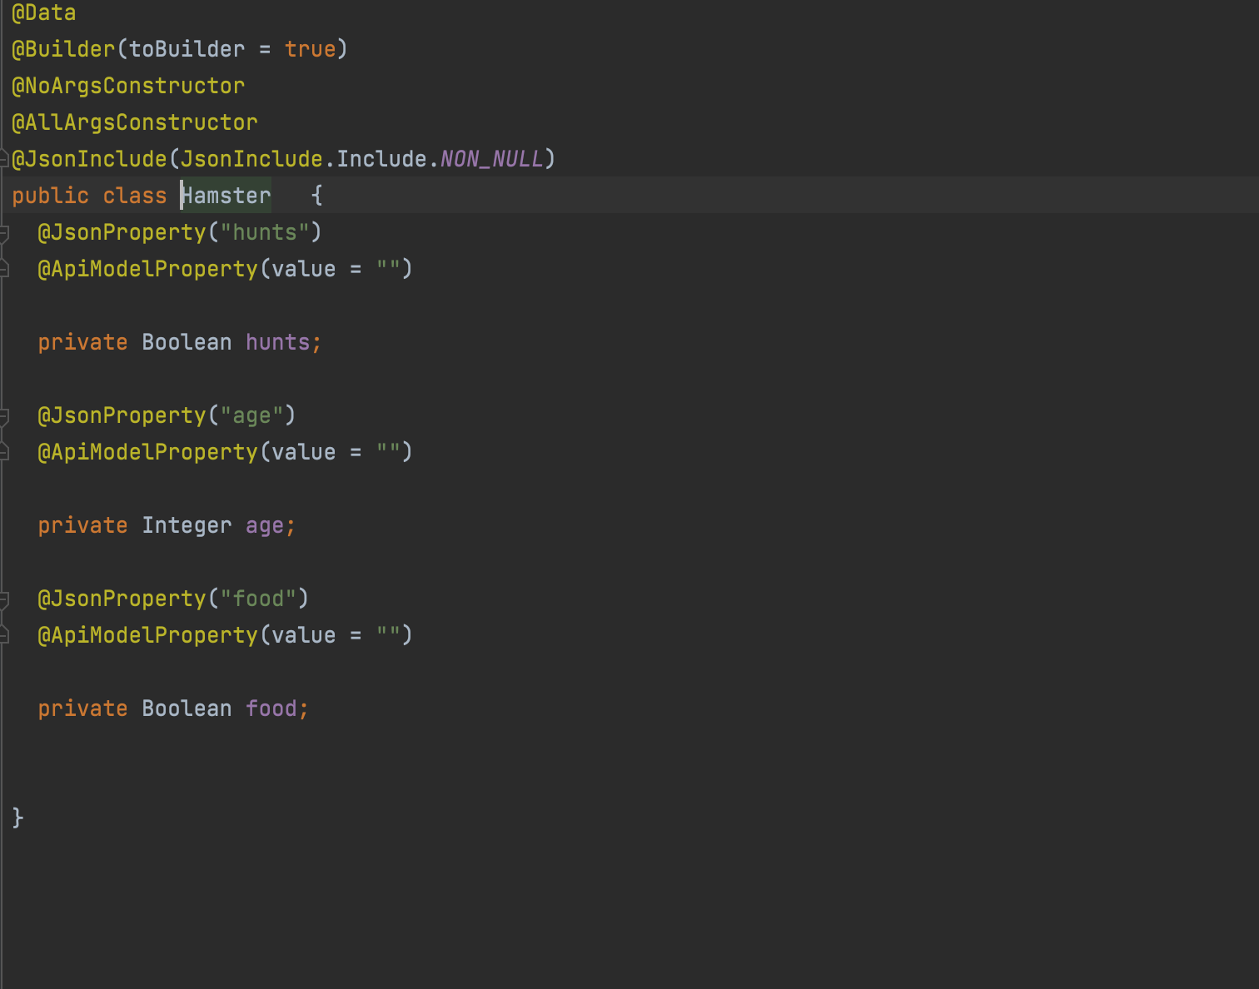Click the "age" string inside @JsonProperty
The width and height of the screenshot is (1259, 989).
click(x=251, y=415)
